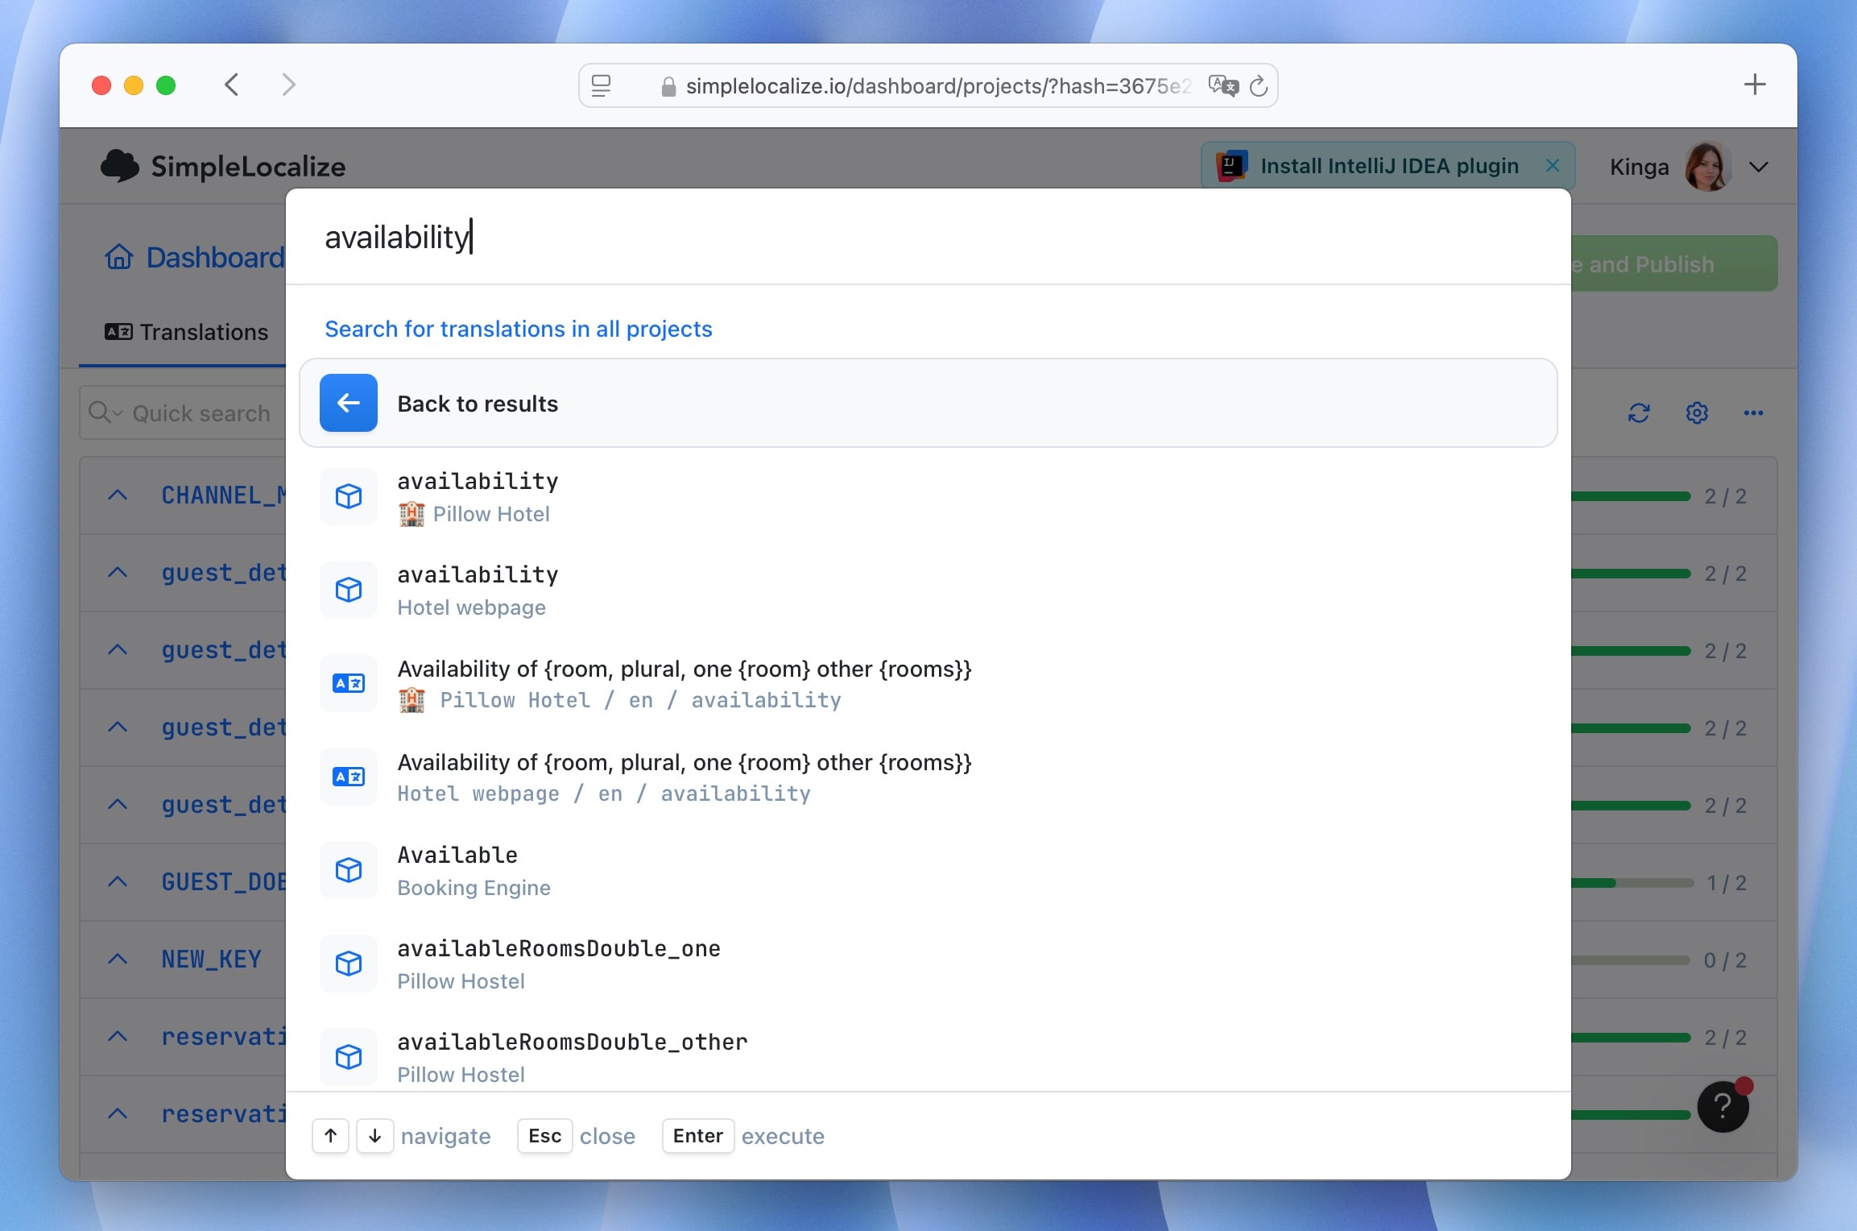Click the blue back arrow icon
1857x1231 pixels.
click(x=348, y=403)
